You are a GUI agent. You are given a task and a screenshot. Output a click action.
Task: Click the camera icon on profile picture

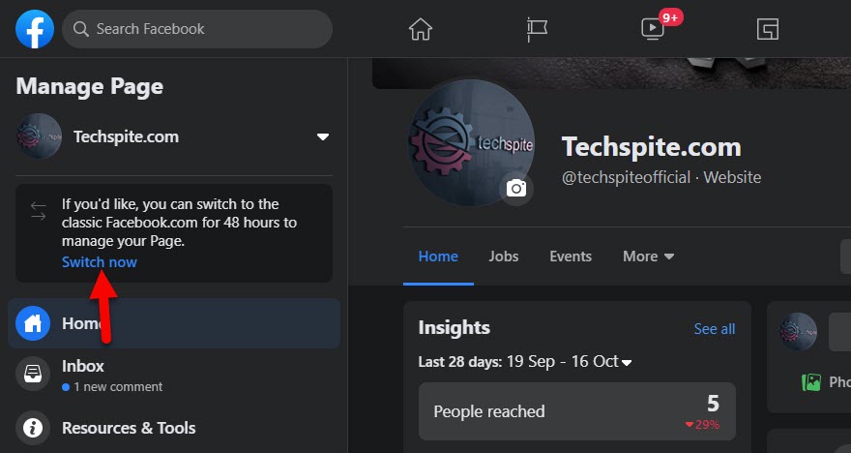pyautogui.click(x=516, y=188)
